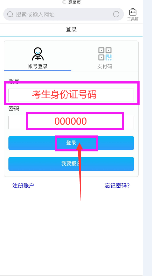Image resolution: width=152 pixels, height=276 pixels.
Task: Click the reload icon in address bar
Action: [116, 14]
